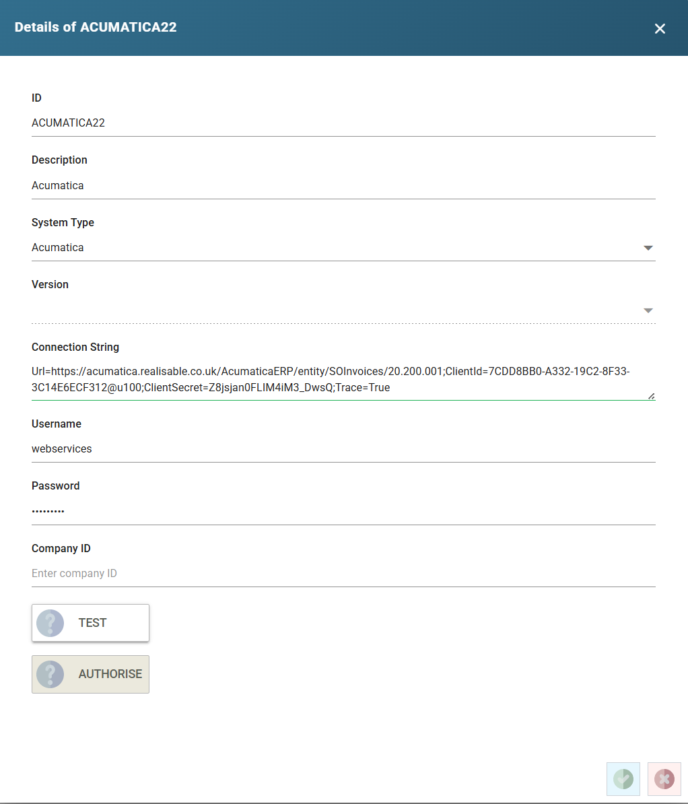Click the Connection String label
Image resolution: width=688 pixels, height=804 pixels.
click(75, 347)
